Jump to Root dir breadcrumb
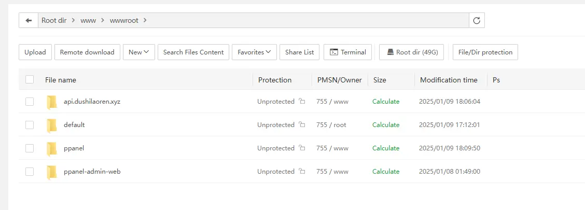 pos(54,21)
